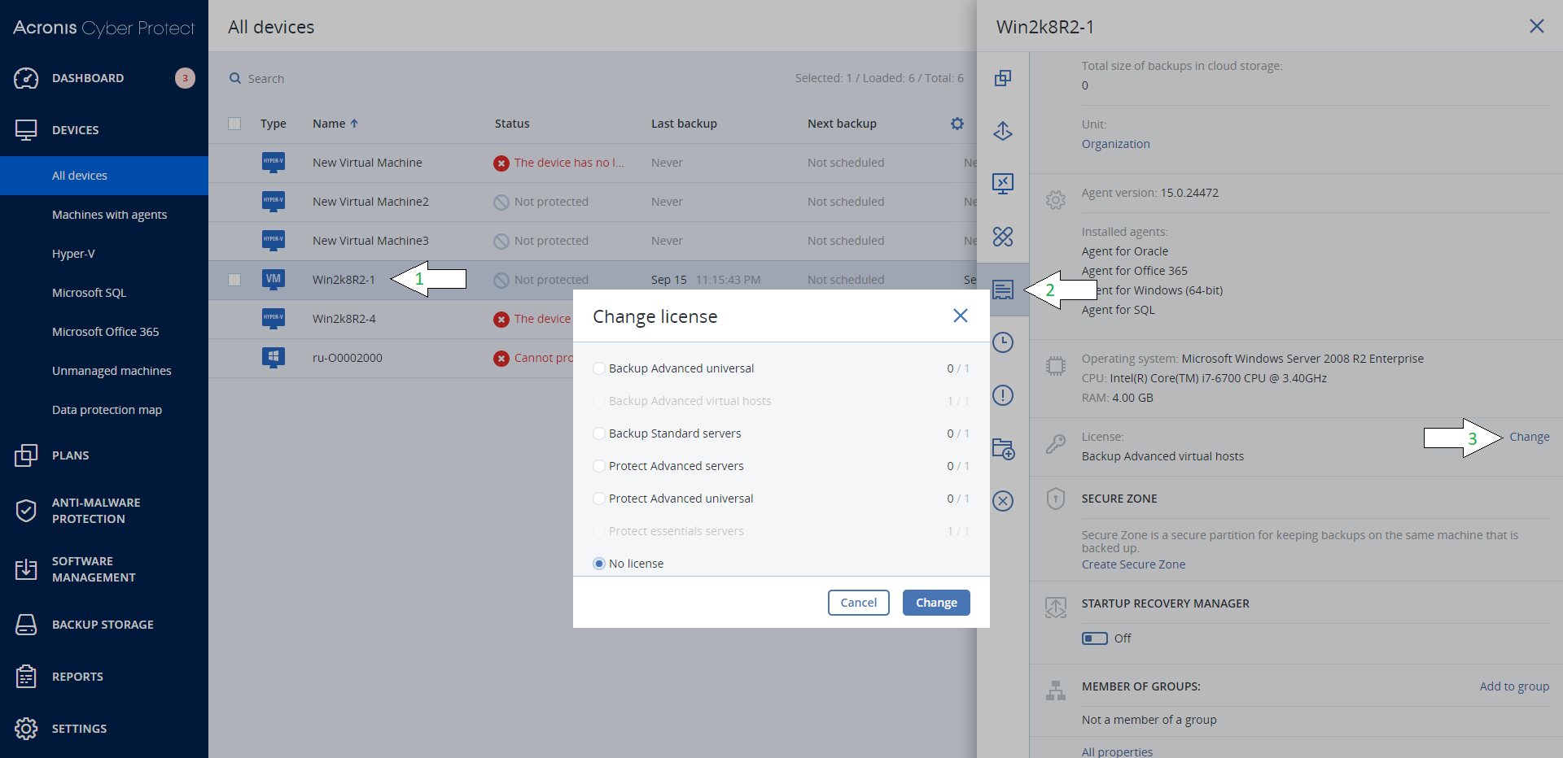This screenshot has width=1563, height=758.
Task: Click the Organization unit link
Action: [x=1115, y=144]
